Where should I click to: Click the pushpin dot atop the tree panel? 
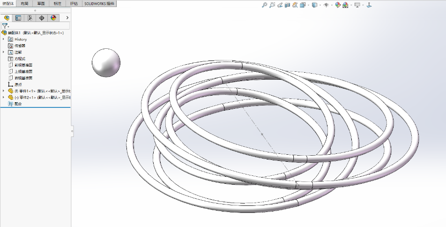(x=35, y=10)
